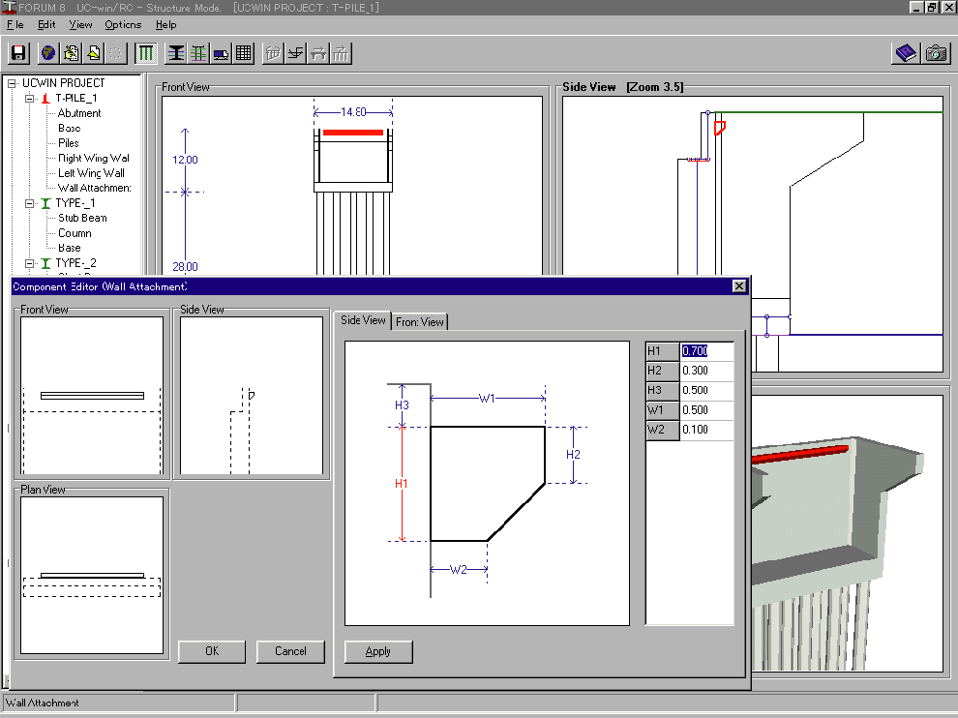The width and height of the screenshot is (958, 718).
Task: Click the pile structure icon with vertical green bars
Action: (146, 53)
